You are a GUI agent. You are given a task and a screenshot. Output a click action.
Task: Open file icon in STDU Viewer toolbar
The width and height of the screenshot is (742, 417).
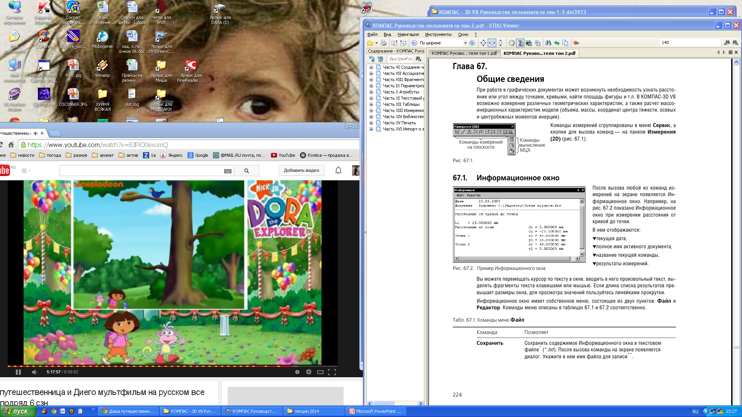pos(370,43)
